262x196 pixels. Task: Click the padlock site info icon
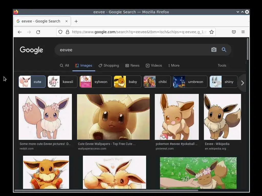click(68, 32)
